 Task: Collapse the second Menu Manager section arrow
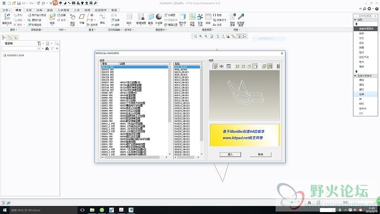[355, 76]
